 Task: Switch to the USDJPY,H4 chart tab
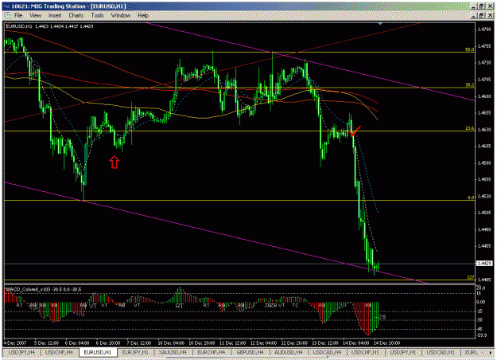click(22, 352)
